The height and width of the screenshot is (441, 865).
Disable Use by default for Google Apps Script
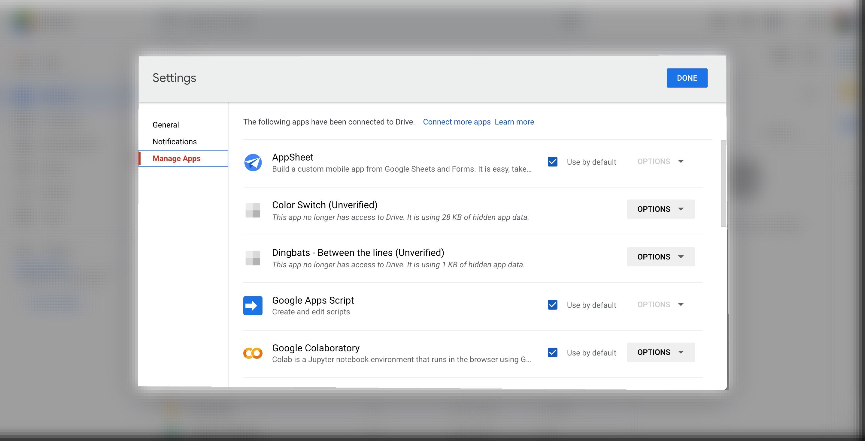552,305
